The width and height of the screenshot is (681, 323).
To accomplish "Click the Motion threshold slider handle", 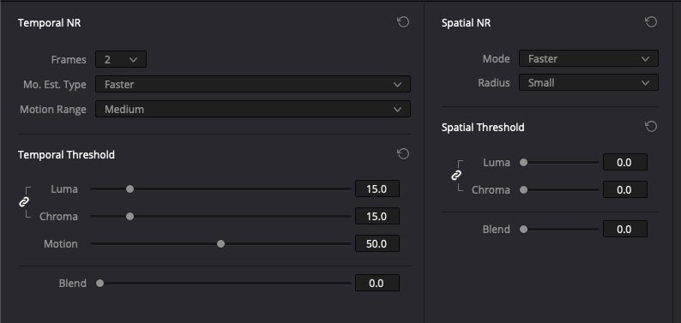I will [220, 244].
